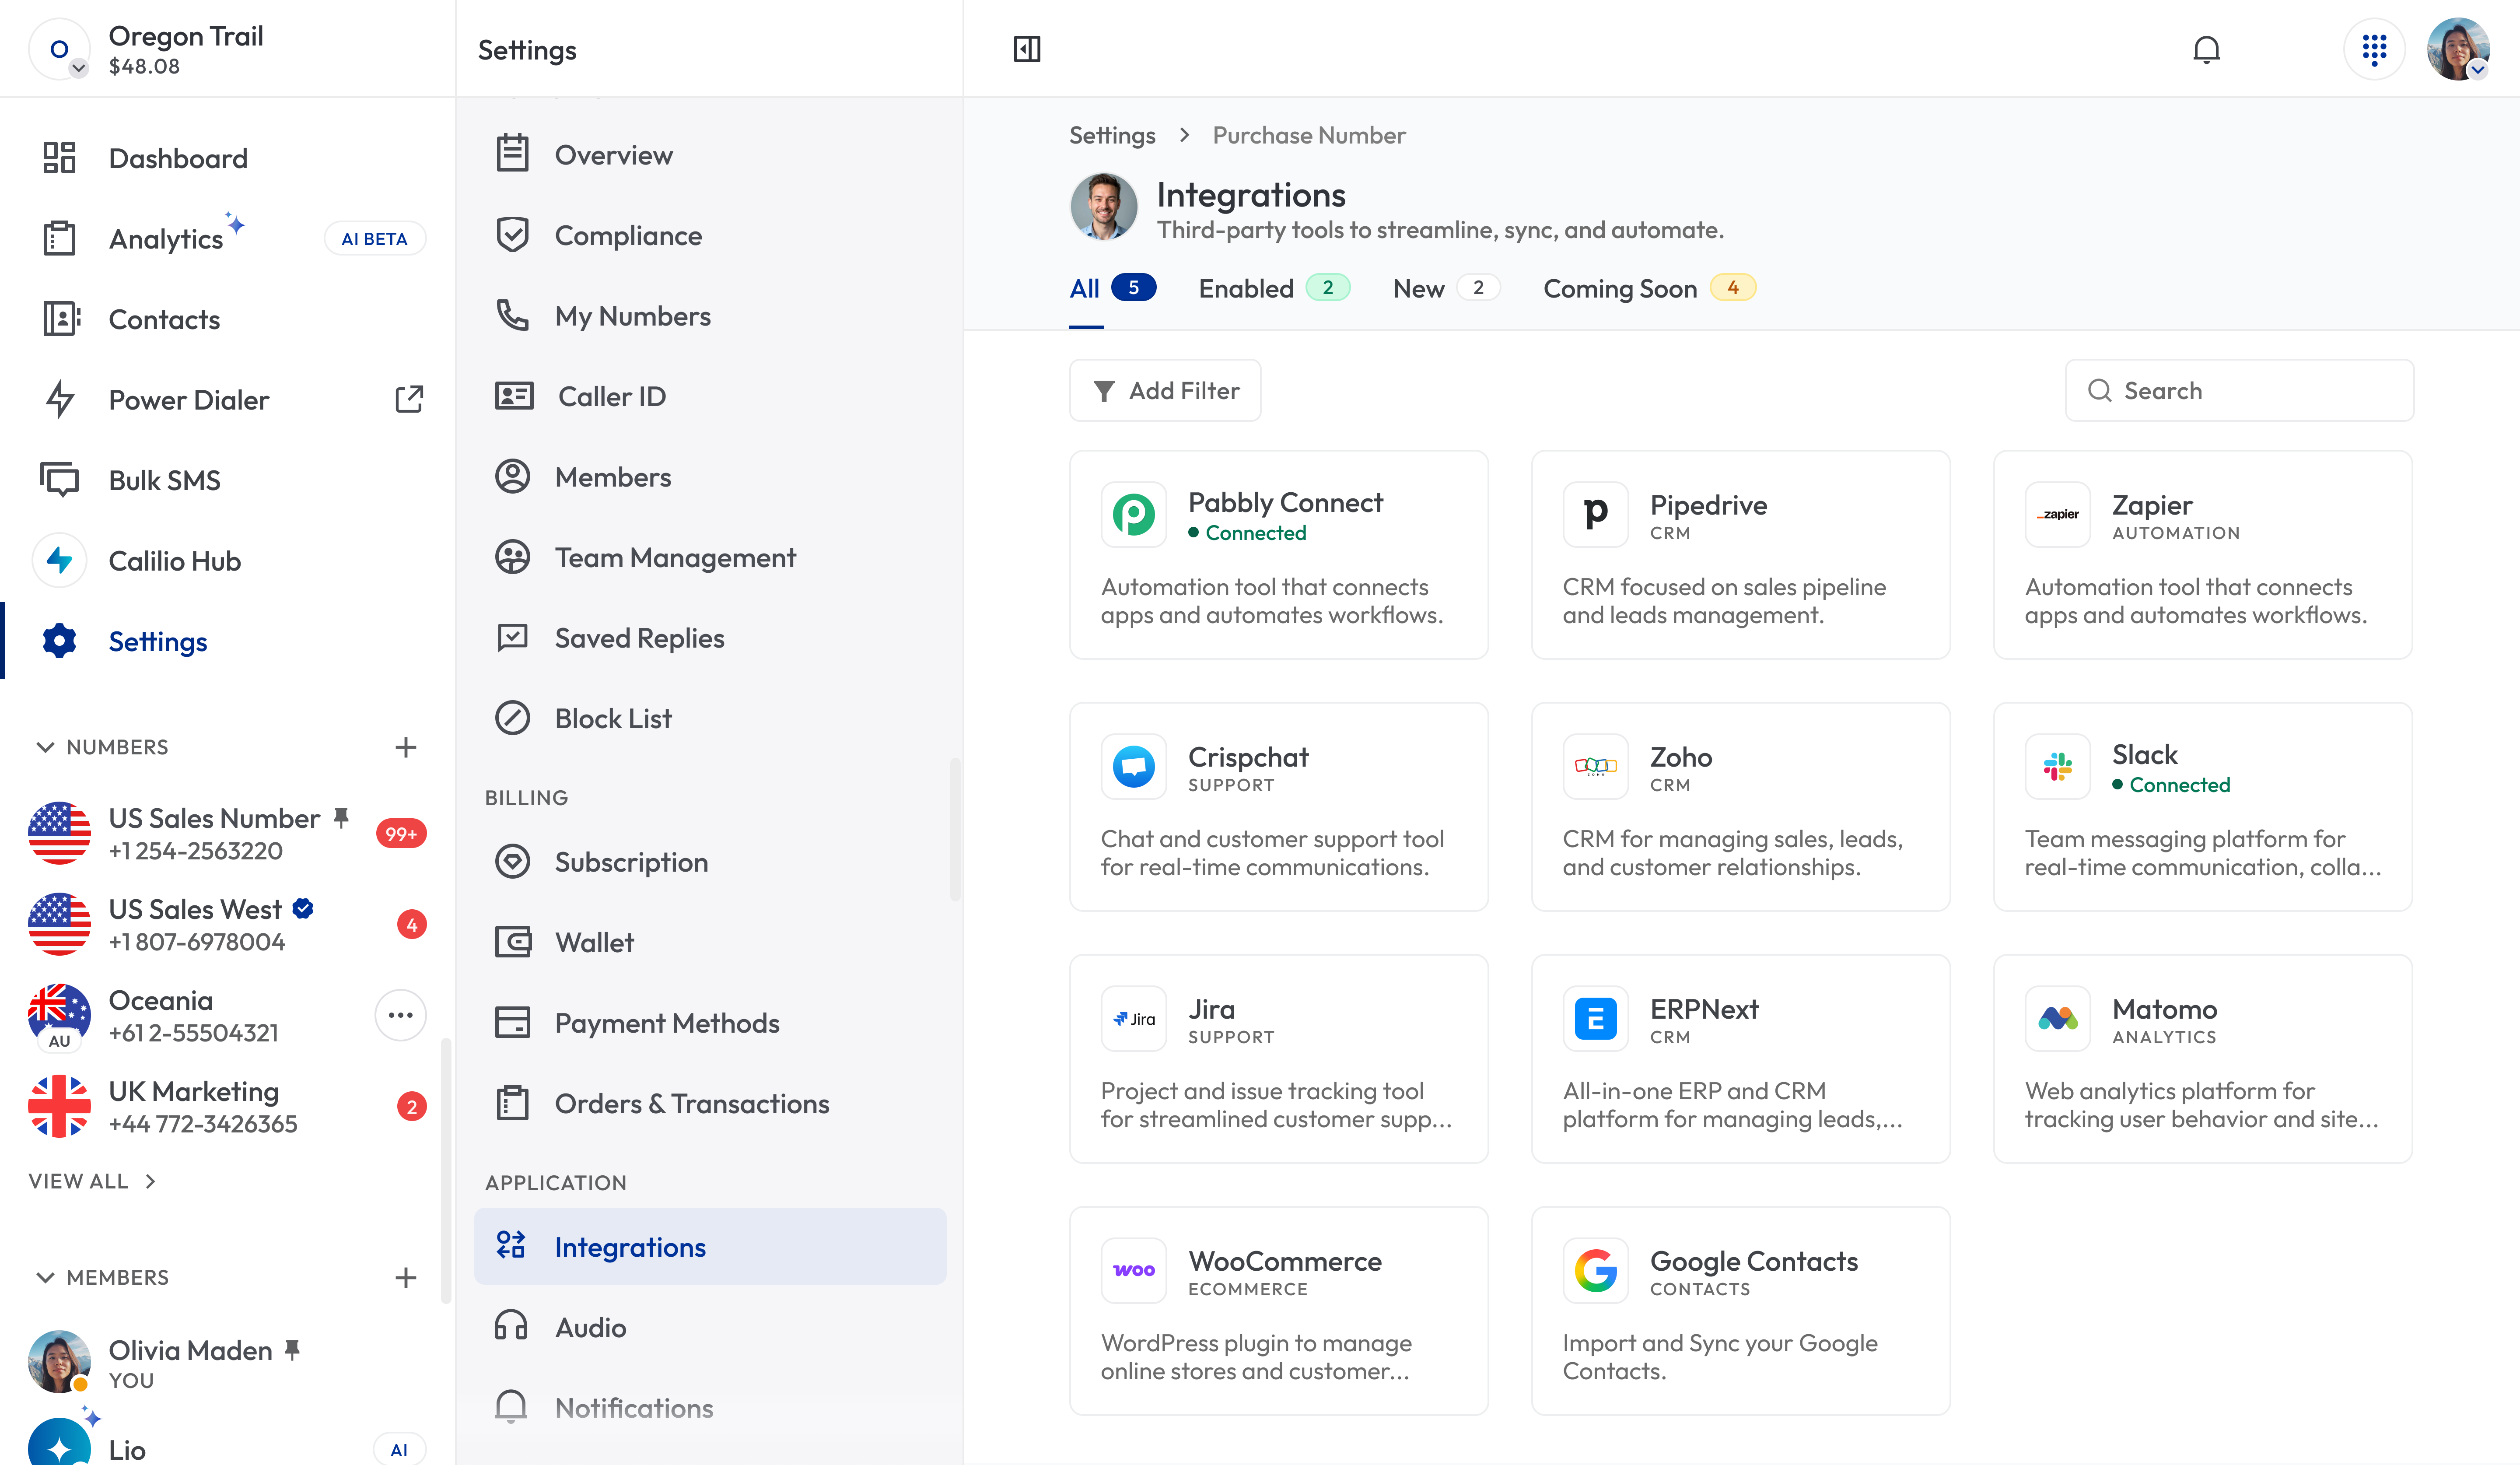Open Payment Methods page
Viewport: 2520px width, 1465px height.
click(710, 1022)
